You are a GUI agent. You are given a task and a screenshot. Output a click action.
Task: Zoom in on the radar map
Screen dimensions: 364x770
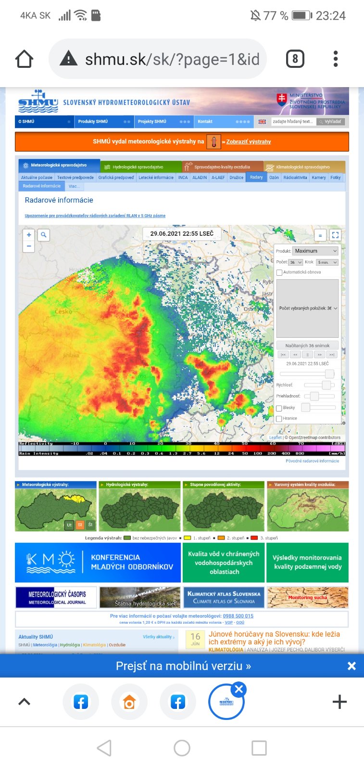(x=29, y=235)
